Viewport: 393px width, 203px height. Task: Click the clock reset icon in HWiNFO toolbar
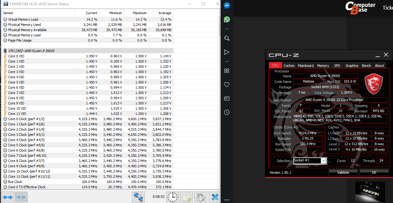click(173, 197)
